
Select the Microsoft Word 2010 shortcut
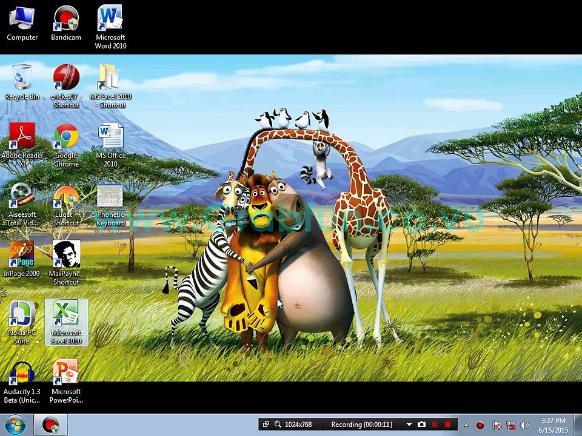[110, 27]
